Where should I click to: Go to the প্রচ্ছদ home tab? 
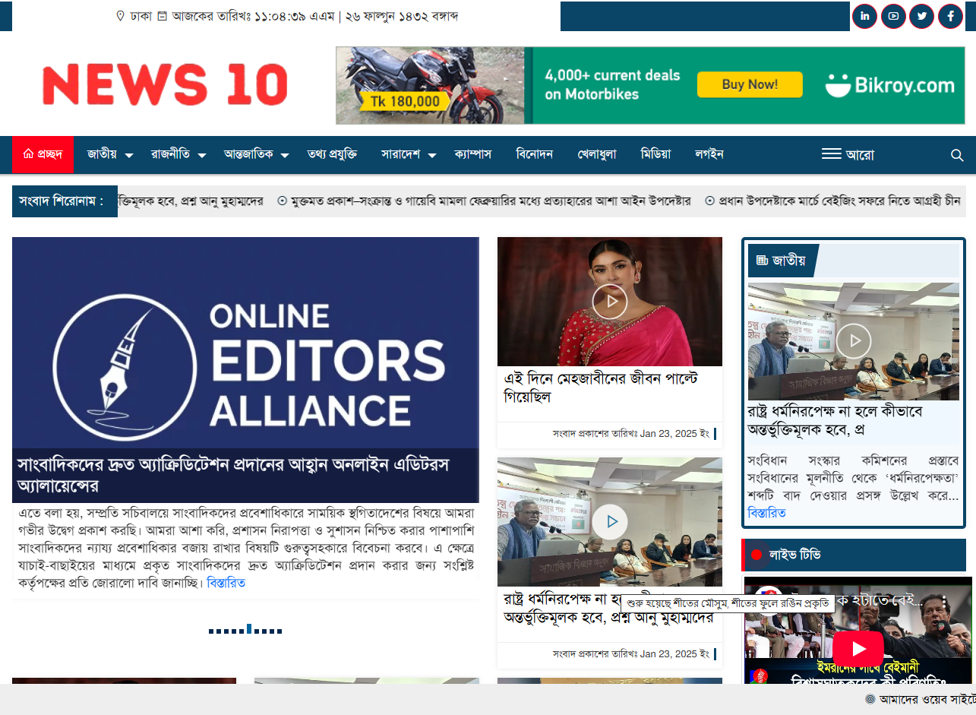tap(43, 154)
